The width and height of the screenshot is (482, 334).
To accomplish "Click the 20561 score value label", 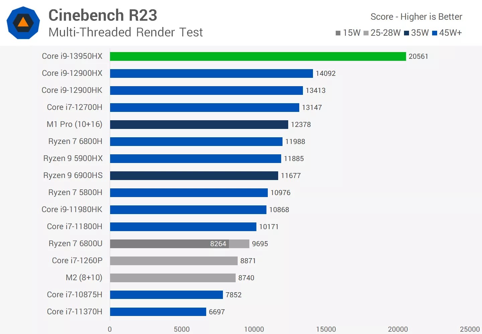I will click(418, 56).
